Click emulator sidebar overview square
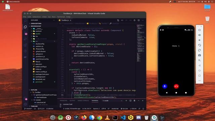This screenshot has height=121, width=215. click(200, 76)
